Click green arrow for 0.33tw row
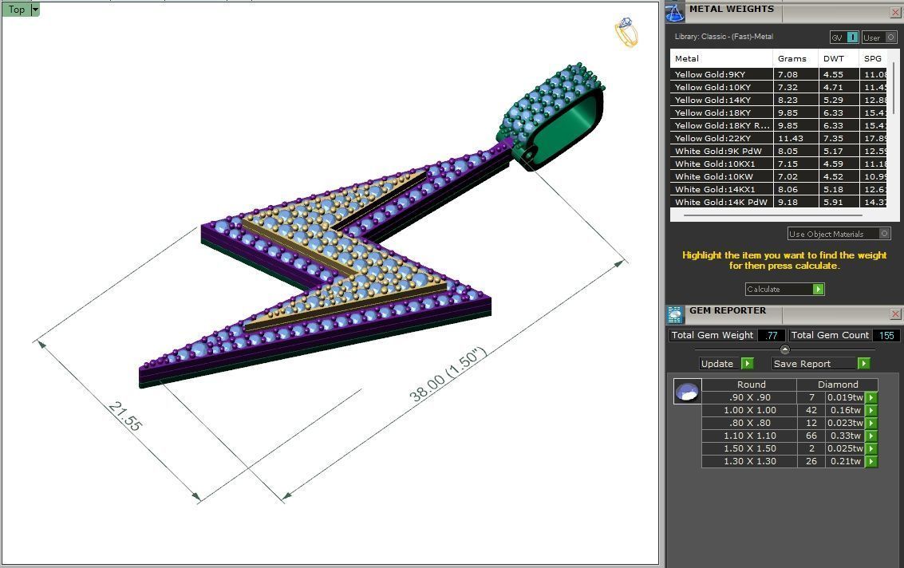This screenshot has width=904, height=568. (x=871, y=436)
